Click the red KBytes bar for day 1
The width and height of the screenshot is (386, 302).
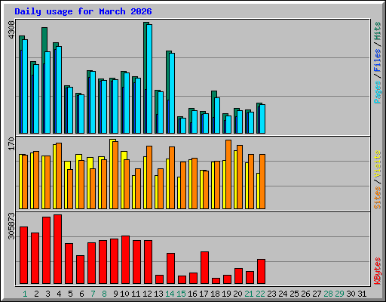(x=23, y=255)
